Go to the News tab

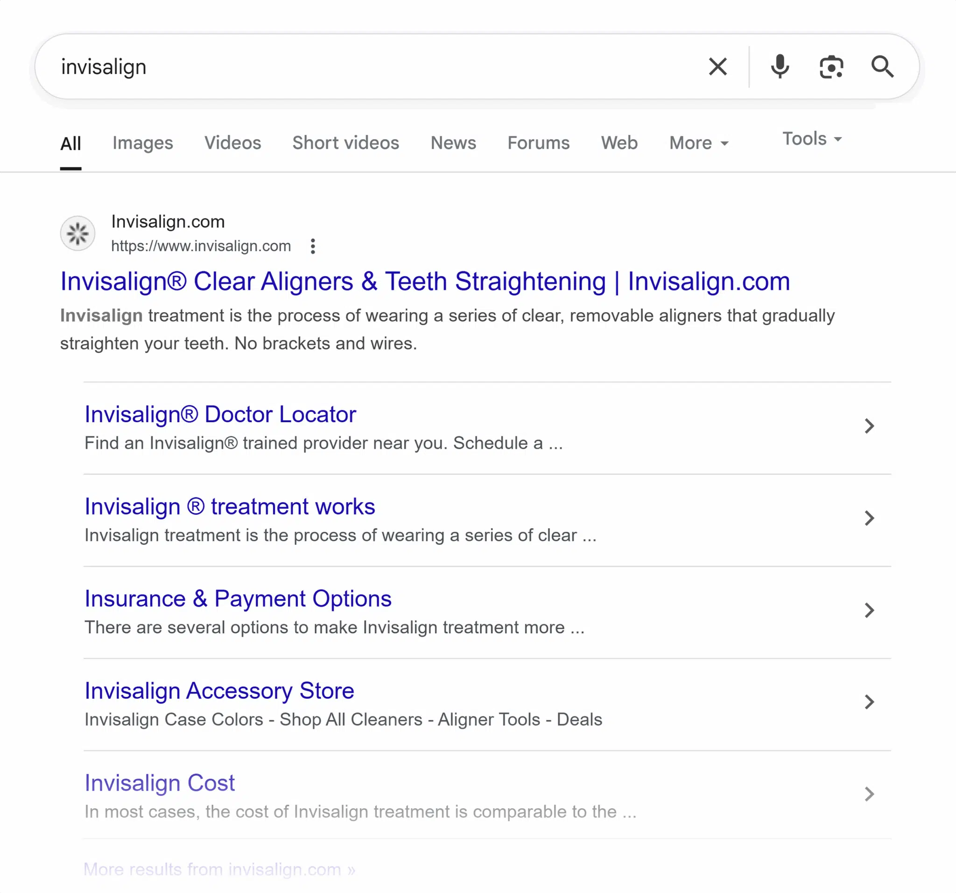point(453,143)
